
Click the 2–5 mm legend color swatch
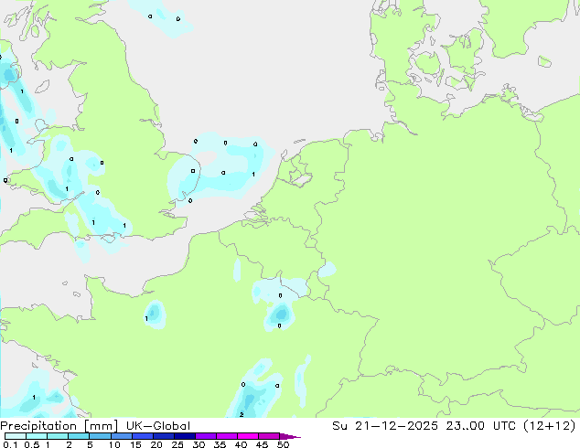click(x=79, y=436)
